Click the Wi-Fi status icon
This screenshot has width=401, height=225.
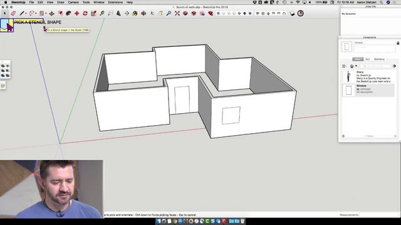(298, 2)
